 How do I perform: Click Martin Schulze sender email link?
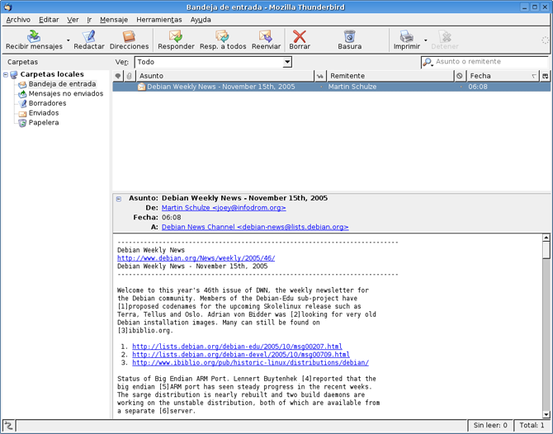click(224, 208)
